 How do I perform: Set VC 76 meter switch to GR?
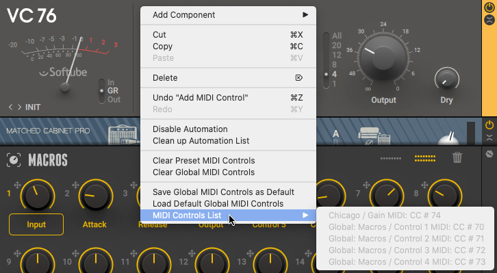[113, 90]
